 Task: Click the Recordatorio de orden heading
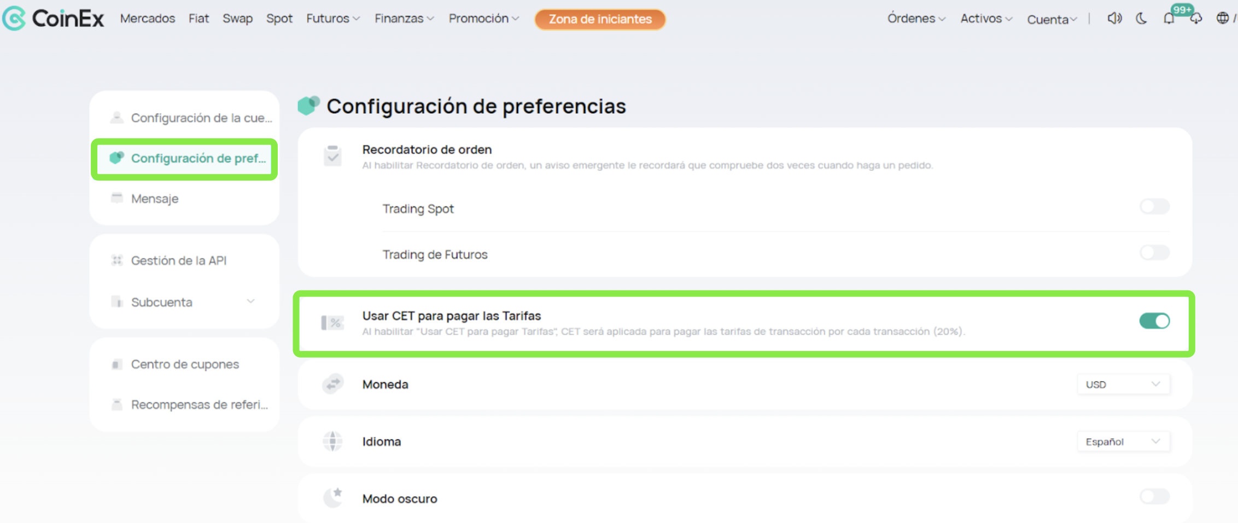[427, 149]
